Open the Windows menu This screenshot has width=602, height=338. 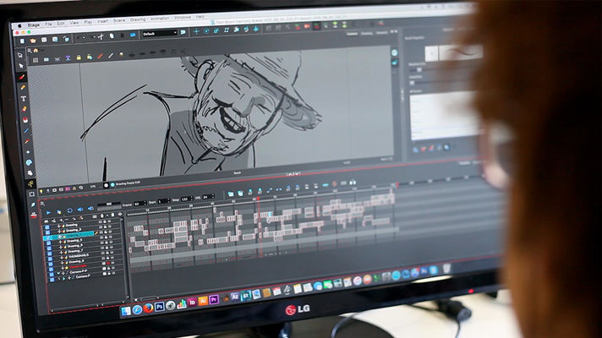(183, 17)
